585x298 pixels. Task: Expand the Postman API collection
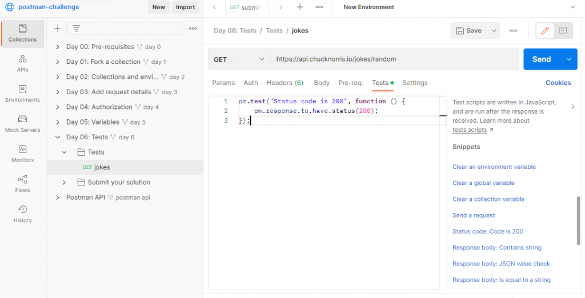coord(58,198)
